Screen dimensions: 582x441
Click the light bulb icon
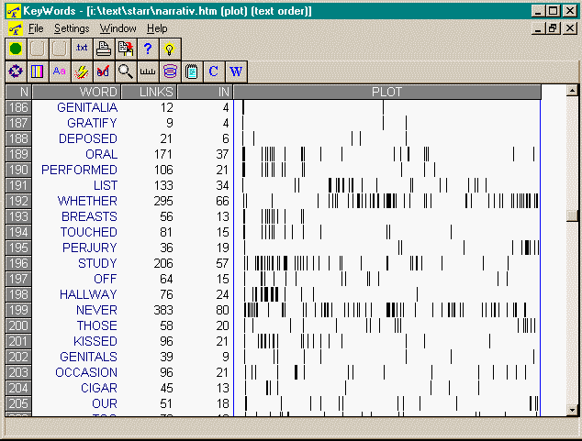[170, 49]
